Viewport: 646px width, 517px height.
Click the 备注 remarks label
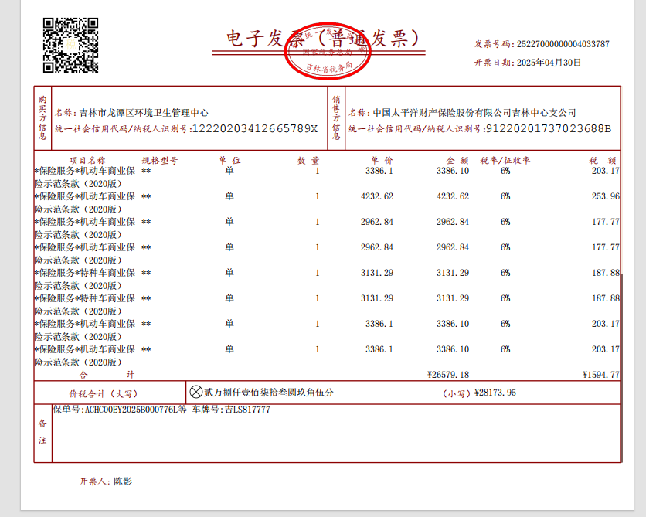pyautogui.click(x=42, y=432)
